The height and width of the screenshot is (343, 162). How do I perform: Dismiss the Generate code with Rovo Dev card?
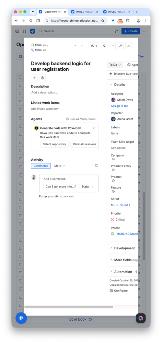click(94, 128)
